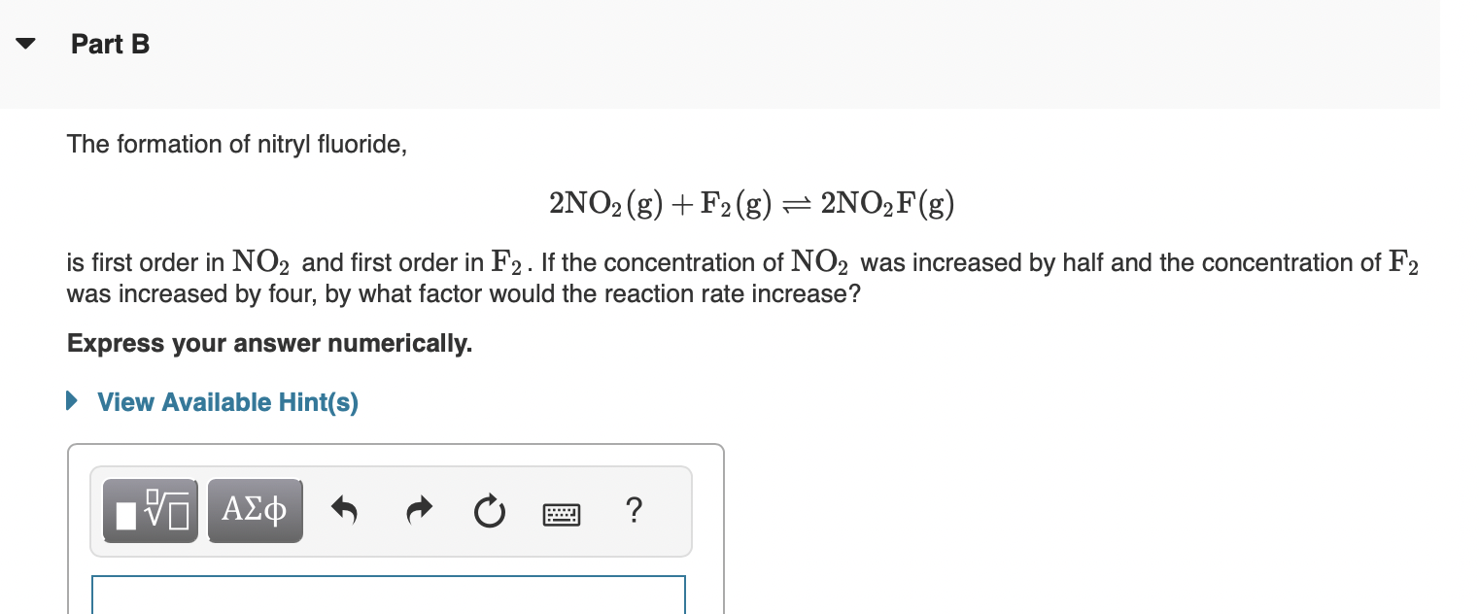Click inside the empty answer input box

389,595
